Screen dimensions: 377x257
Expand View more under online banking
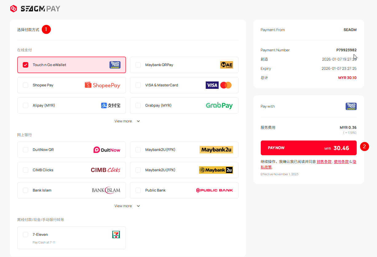coord(127,206)
